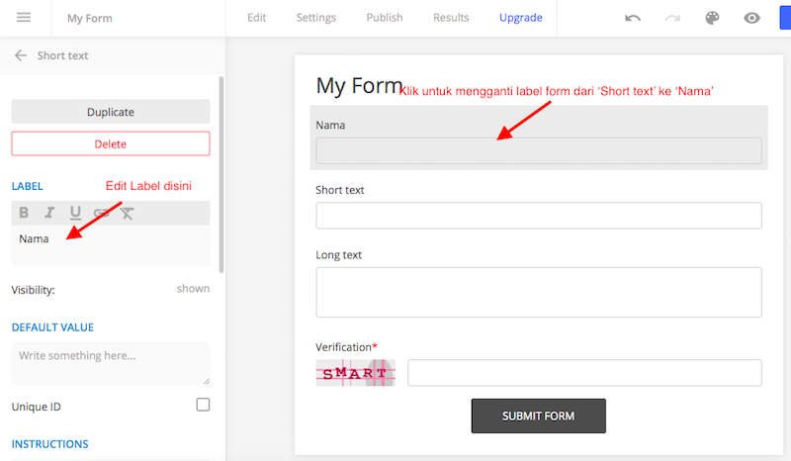Apply bold to the label
The width and height of the screenshot is (791, 461).
[x=24, y=213]
